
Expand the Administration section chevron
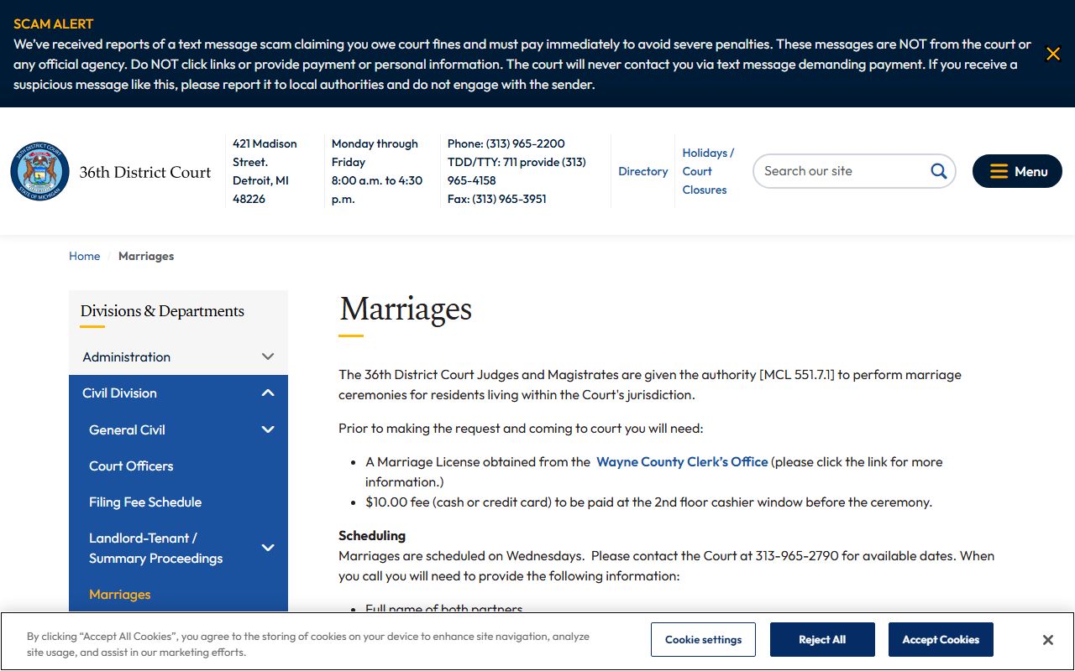pyautogui.click(x=268, y=356)
